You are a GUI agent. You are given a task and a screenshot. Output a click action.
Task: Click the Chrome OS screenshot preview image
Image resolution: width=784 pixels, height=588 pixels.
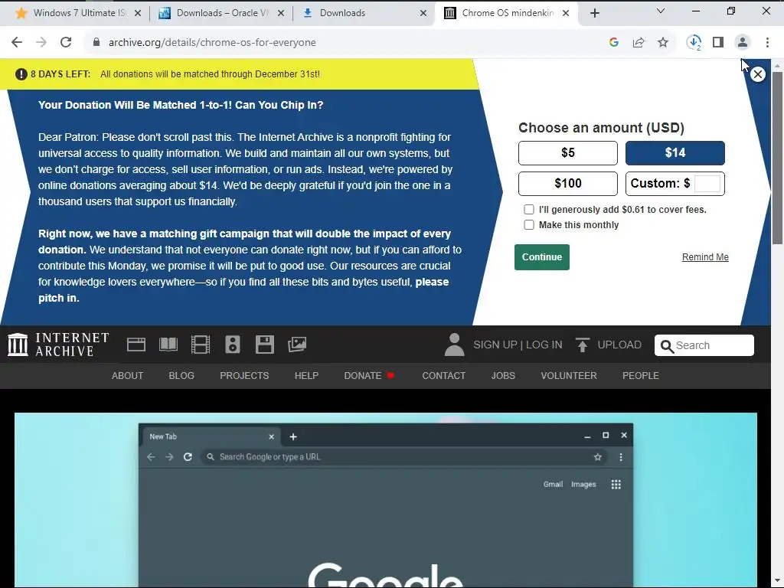point(386,500)
